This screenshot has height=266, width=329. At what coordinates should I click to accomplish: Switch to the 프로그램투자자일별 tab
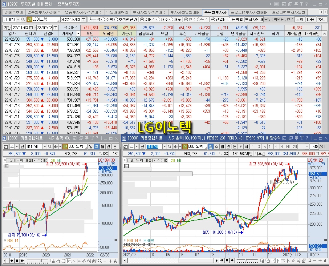[289, 12]
